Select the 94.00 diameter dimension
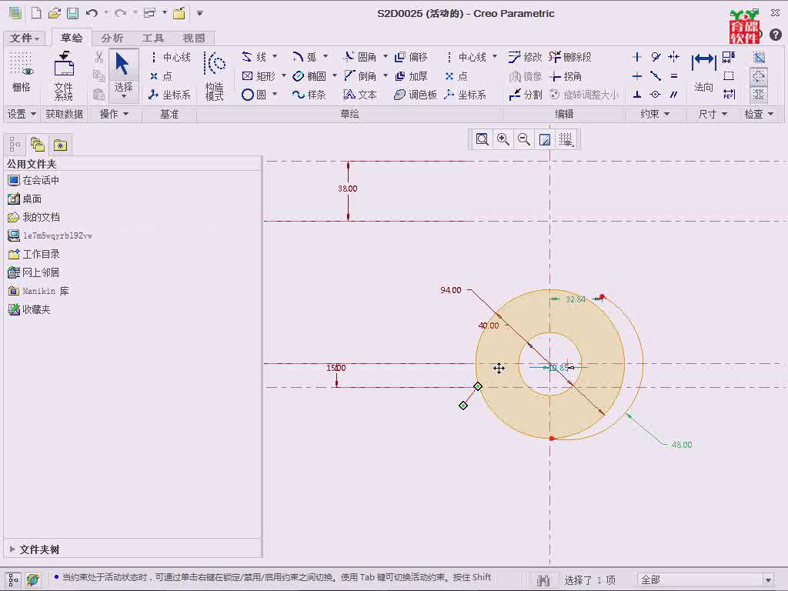 [450, 290]
